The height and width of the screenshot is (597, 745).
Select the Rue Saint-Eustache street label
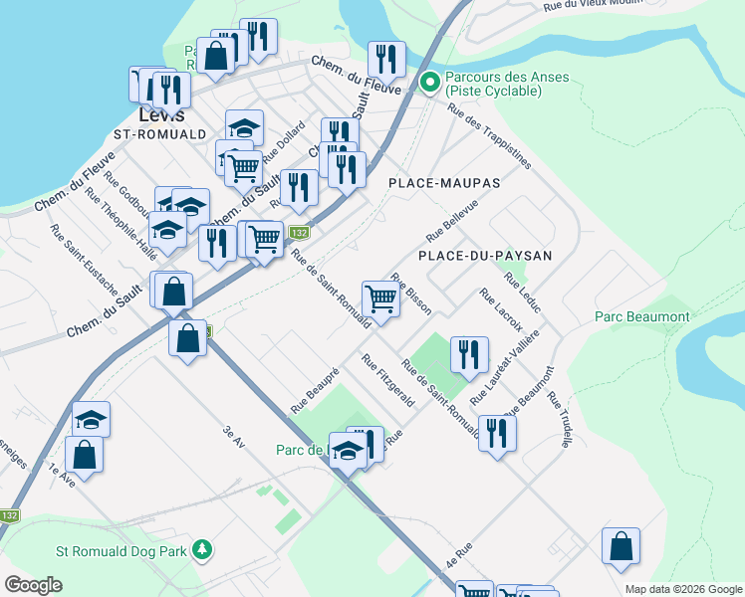(84, 259)
